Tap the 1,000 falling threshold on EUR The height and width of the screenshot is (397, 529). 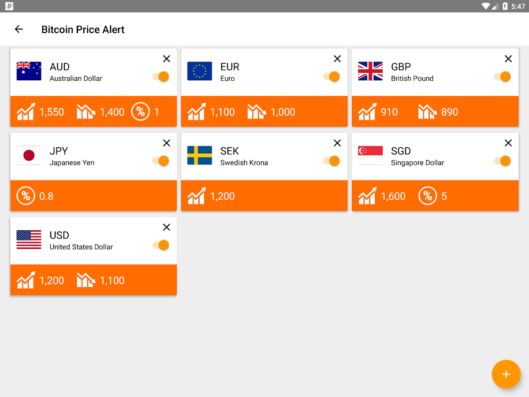[x=283, y=112]
